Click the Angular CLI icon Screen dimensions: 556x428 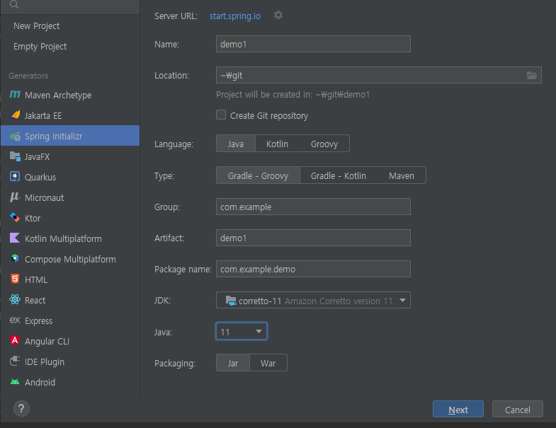pyautogui.click(x=15, y=340)
